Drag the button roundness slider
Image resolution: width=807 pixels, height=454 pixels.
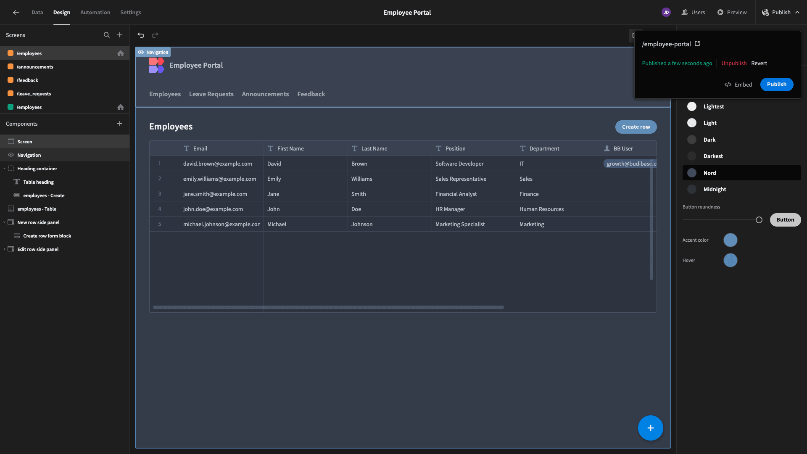(x=759, y=220)
